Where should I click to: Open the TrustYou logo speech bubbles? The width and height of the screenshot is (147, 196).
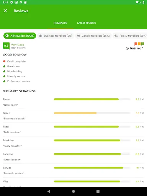(139, 44)
